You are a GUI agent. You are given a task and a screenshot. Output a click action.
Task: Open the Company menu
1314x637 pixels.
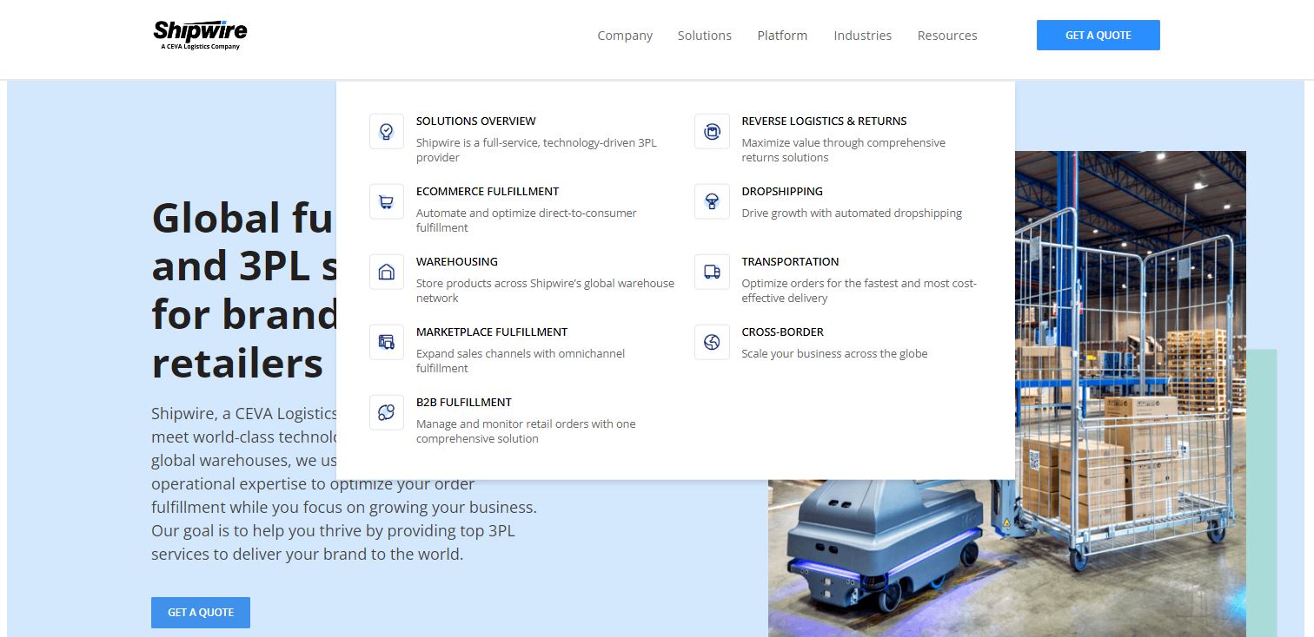(x=625, y=36)
